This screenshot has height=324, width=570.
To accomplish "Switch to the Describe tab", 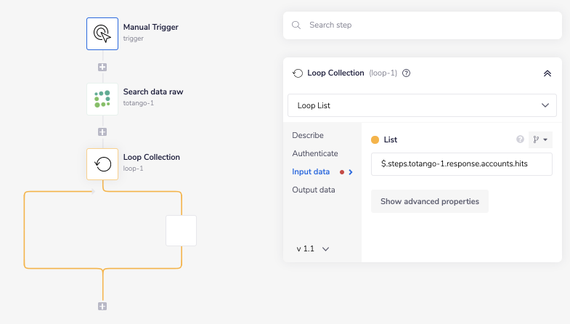I will tap(308, 135).
